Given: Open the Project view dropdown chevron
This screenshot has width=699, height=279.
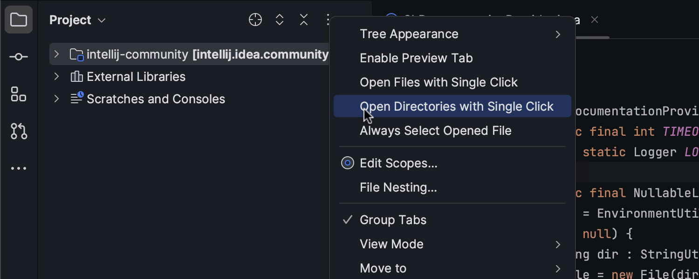Looking at the screenshot, I should pos(102,20).
